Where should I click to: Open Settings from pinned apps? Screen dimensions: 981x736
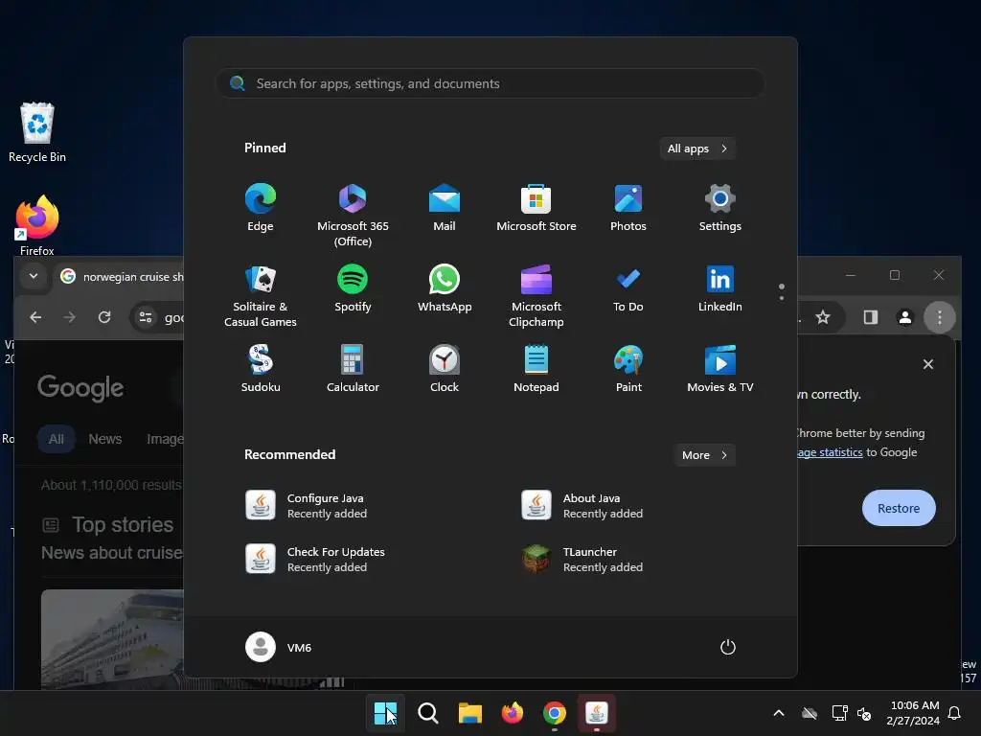point(720,207)
